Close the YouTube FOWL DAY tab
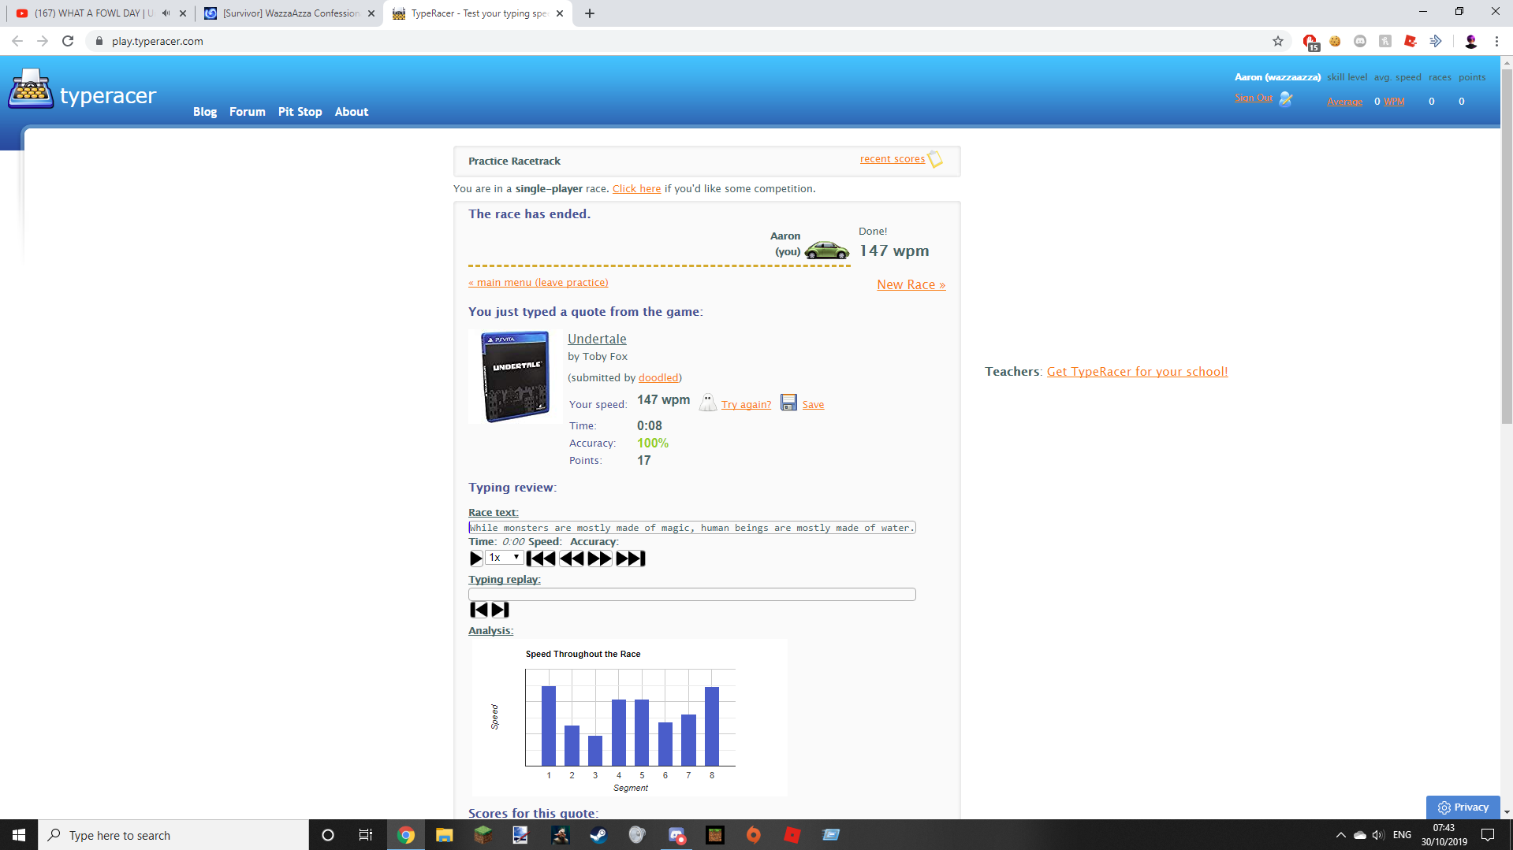This screenshot has width=1513, height=850. [182, 13]
